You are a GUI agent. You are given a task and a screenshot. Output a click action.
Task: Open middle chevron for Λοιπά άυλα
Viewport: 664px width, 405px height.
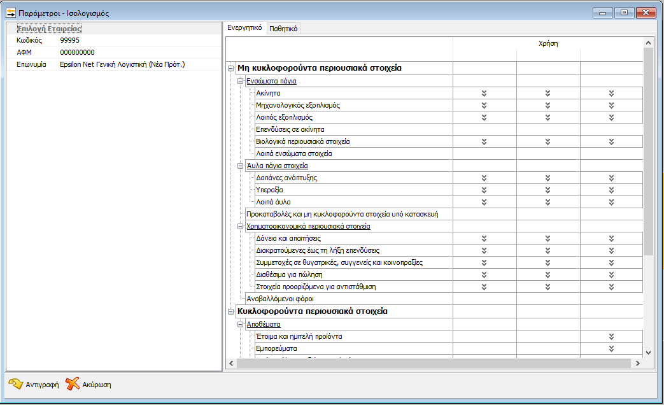(547, 202)
